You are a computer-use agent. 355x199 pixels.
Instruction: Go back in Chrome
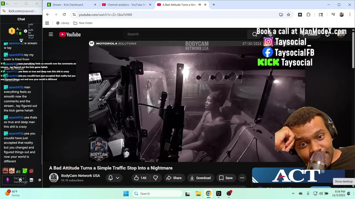tap(48, 15)
